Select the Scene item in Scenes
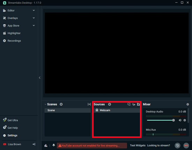Screen dimensions: 192x150 pyautogui.click(x=68, y=110)
